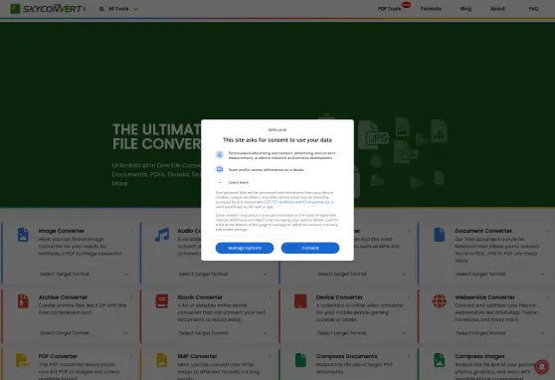Click the grid icon beside All Tools
This screenshot has width=555, height=380.
(101, 9)
